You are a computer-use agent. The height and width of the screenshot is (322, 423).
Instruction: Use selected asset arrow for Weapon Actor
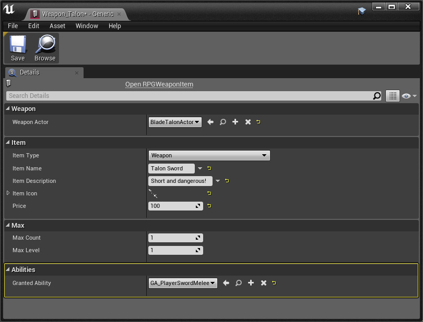click(210, 122)
